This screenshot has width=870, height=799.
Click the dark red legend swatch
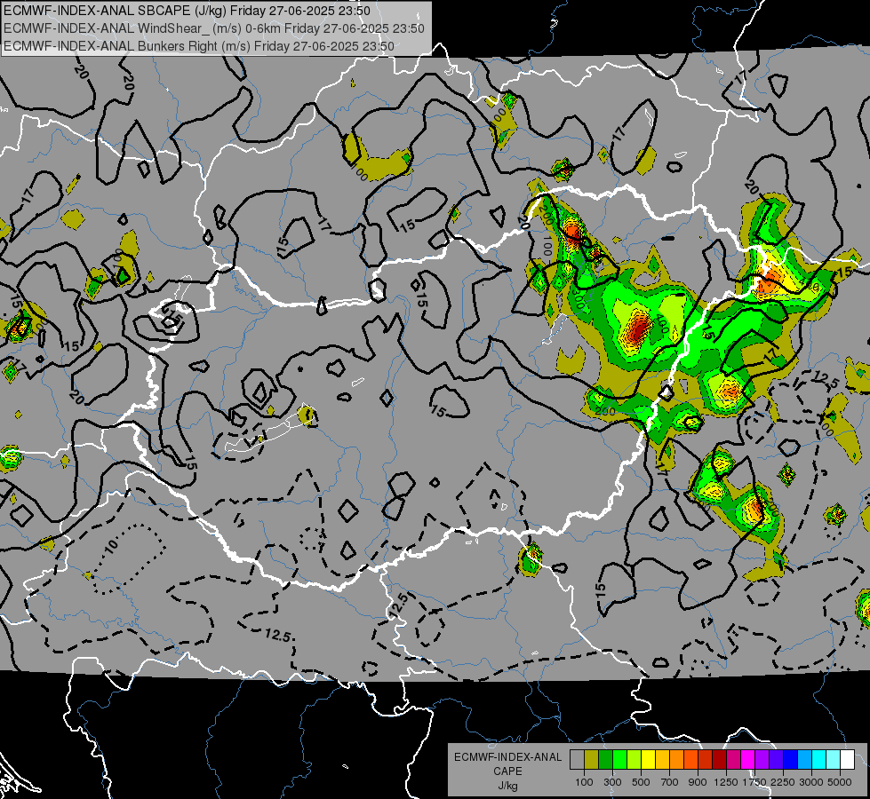[x=720, y=760]
